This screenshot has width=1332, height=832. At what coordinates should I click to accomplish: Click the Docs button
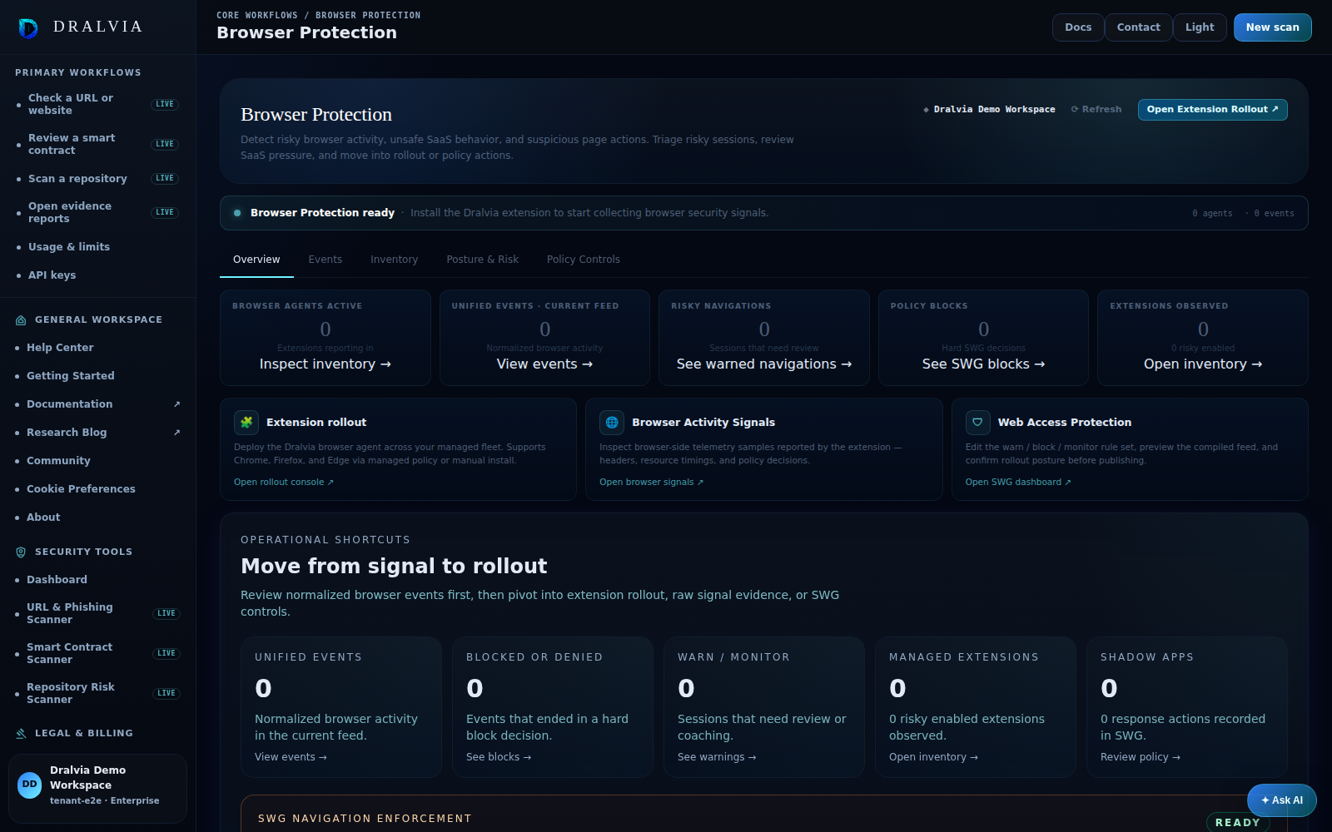tap(1078, 27)
